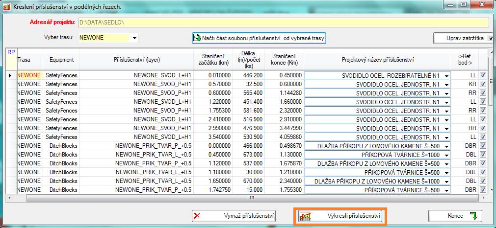Click the DitchBlocks cell in row 0.450000
Screen dimensions: 496x228
(x=61, y=155)
